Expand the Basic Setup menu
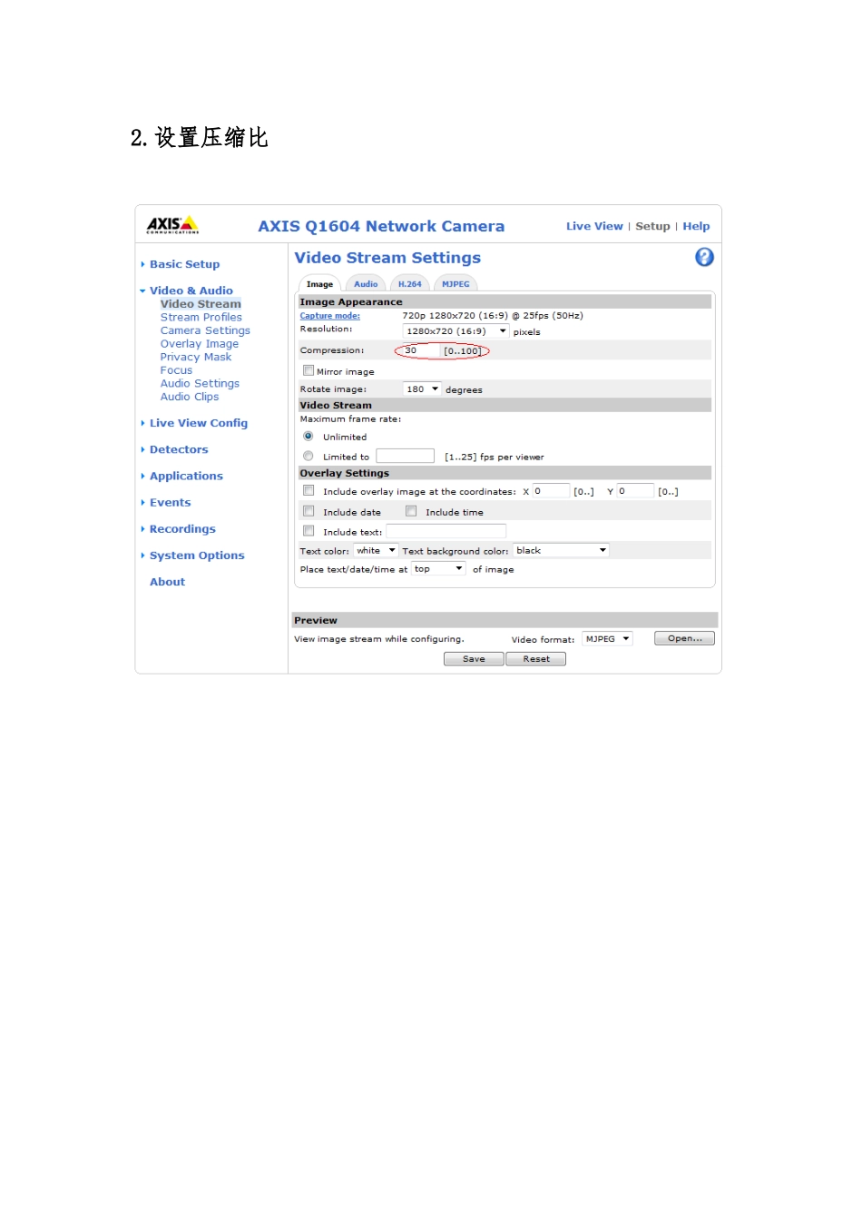Viewport: 862px width, 1220px height. tap(184, 264)
